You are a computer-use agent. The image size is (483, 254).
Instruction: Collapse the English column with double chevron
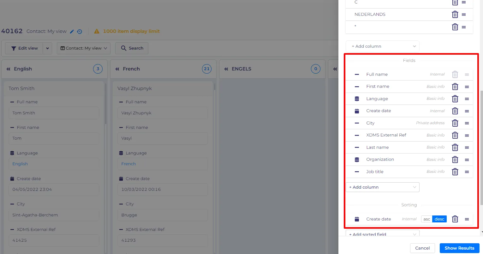coord(9,69)
